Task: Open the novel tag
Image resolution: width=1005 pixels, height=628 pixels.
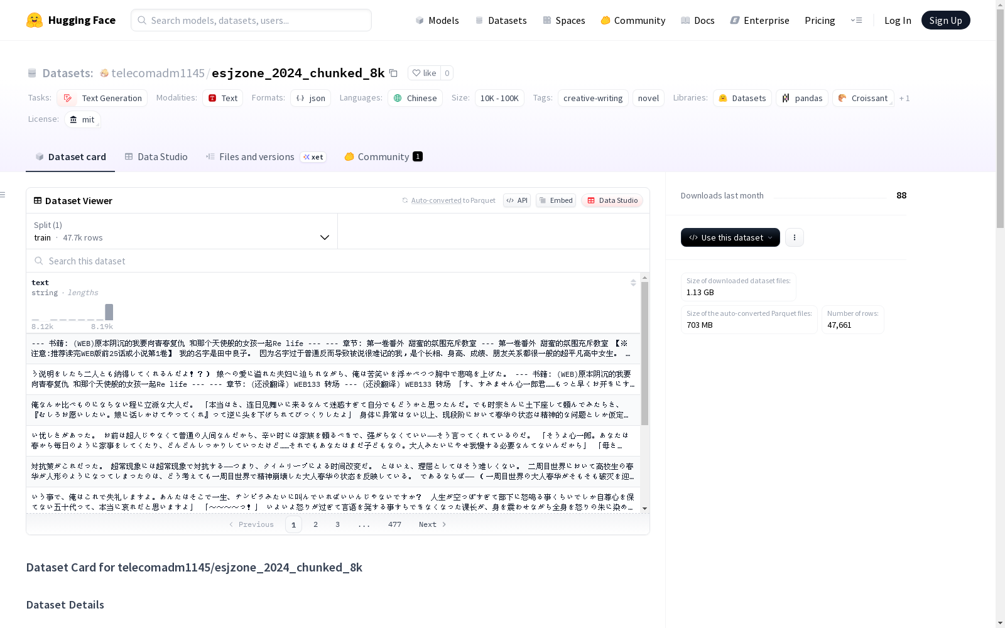Action: pyautogui.click(x=648, y=98)
